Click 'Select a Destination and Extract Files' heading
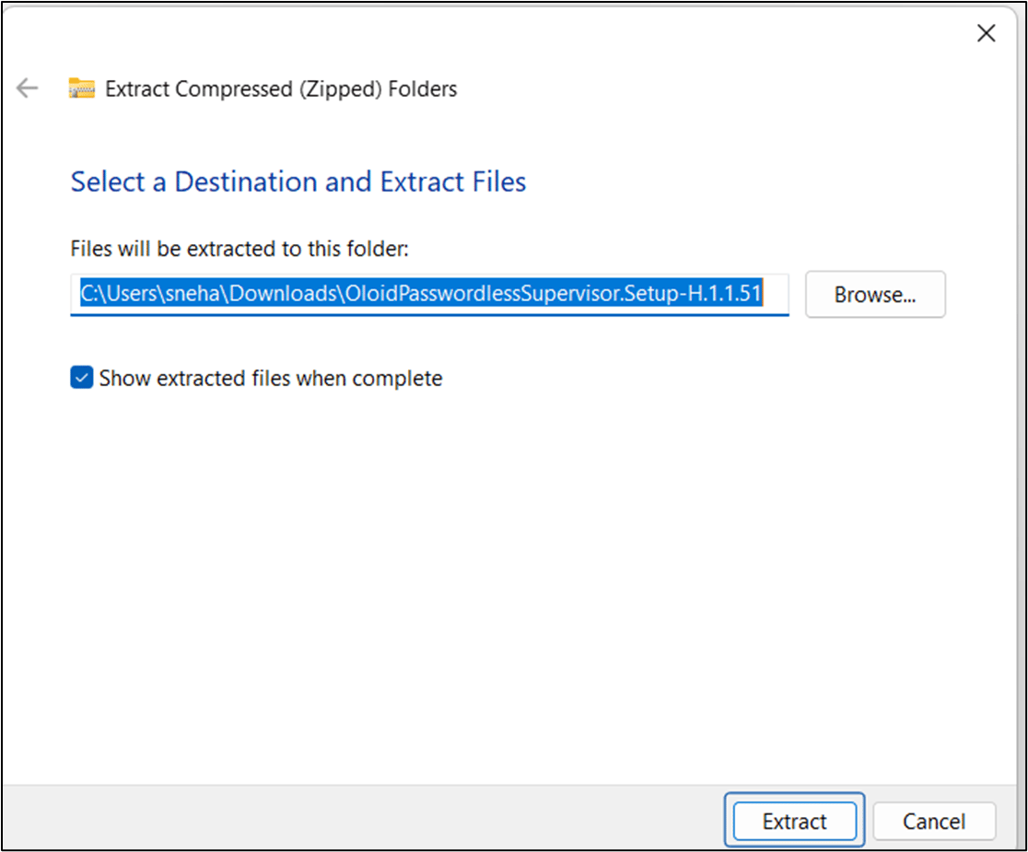This screenshot has height=852, width=1028. (x=298, y=181)
